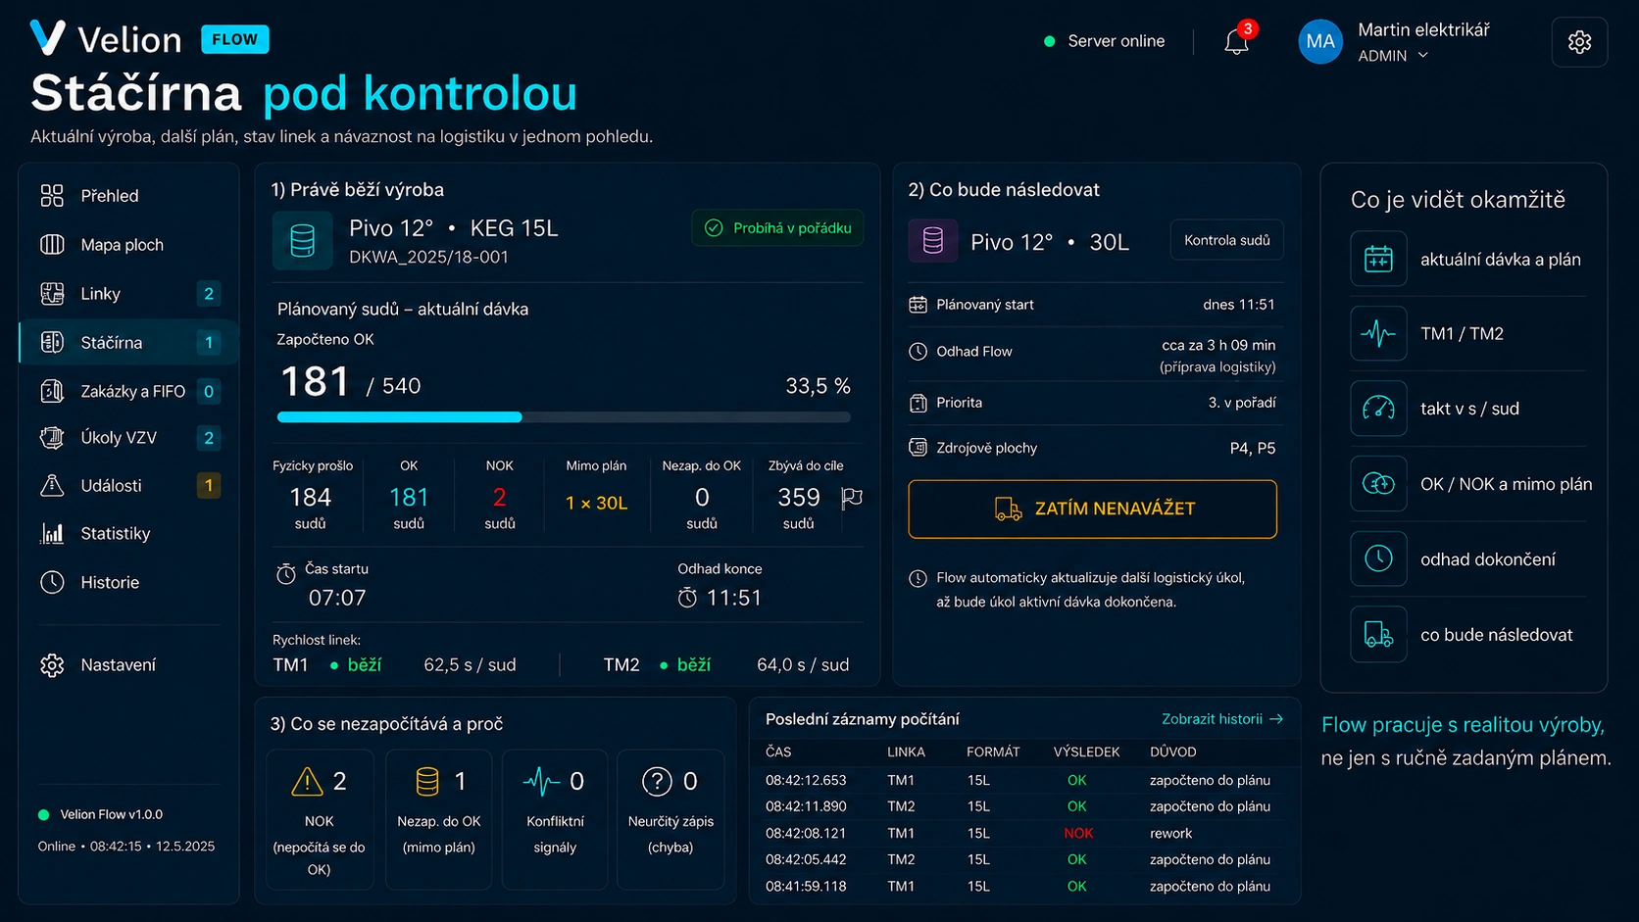
Task: Click the Přehled grid icon
Action: pos(52,196)
